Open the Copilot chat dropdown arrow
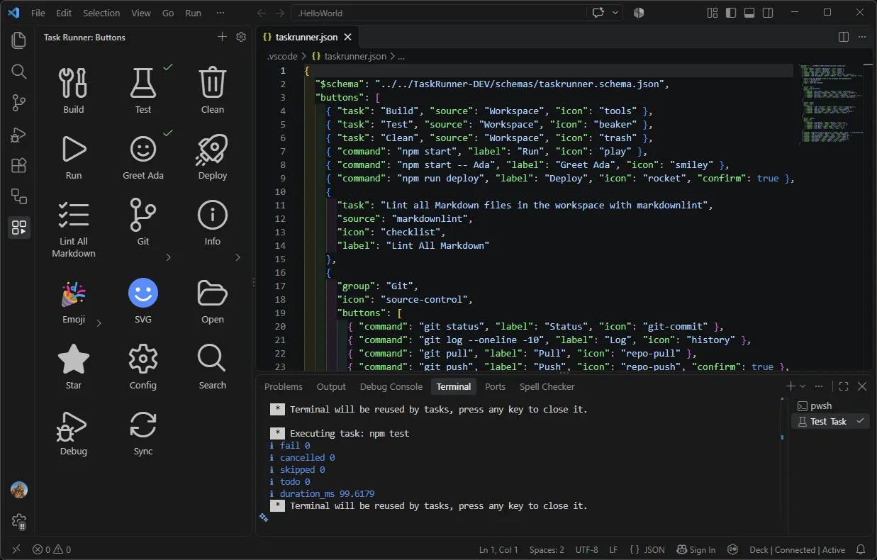 (615, 13)
